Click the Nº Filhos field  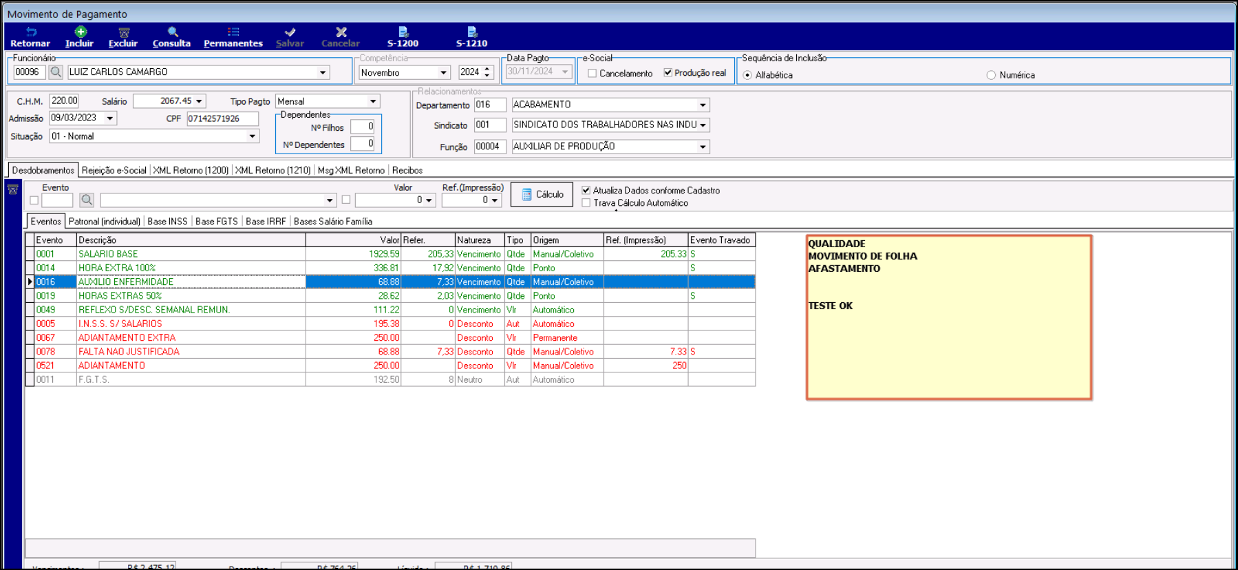click(x=363, y=127)
